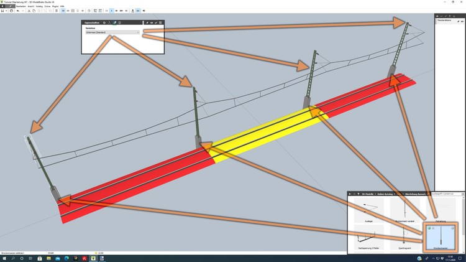Click the info icon in the Eigenschaften panel header
466x262 pixels.
pyautogui.click(x=119, y=22)
